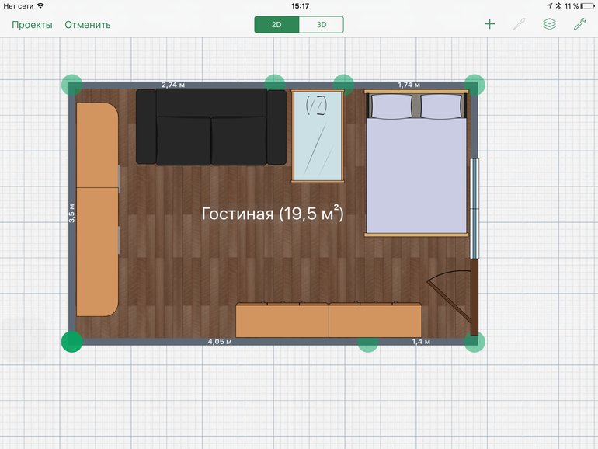Tap the bright green bottom-left corner handle
The image size is (598, 449).
coord(71,341)
